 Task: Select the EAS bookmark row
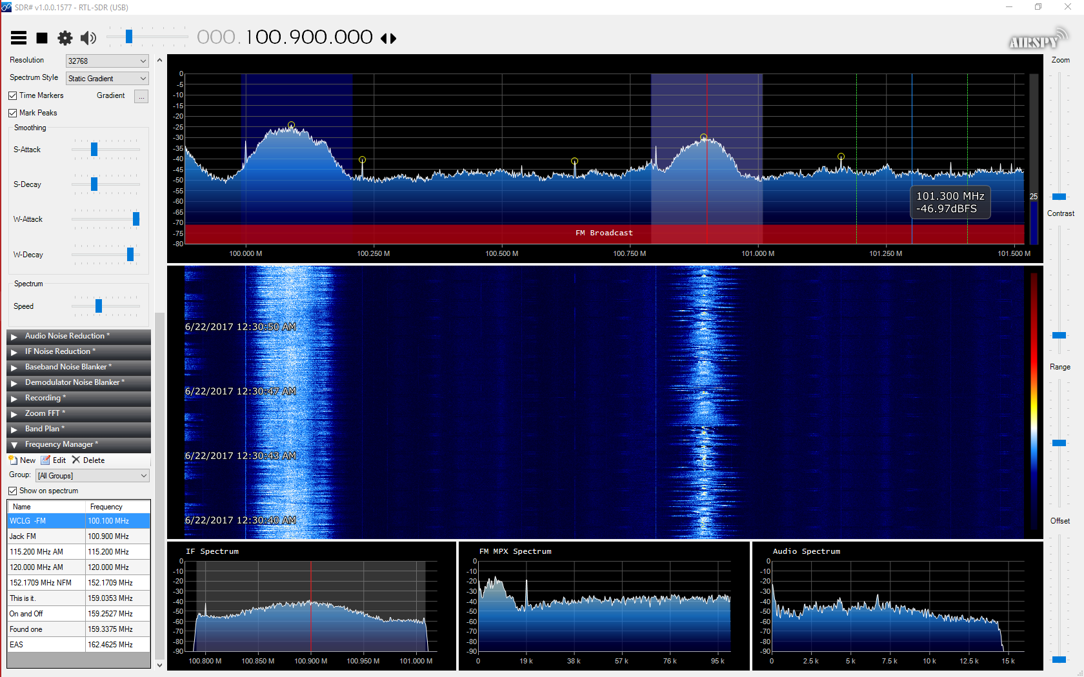tap(79, 645)
